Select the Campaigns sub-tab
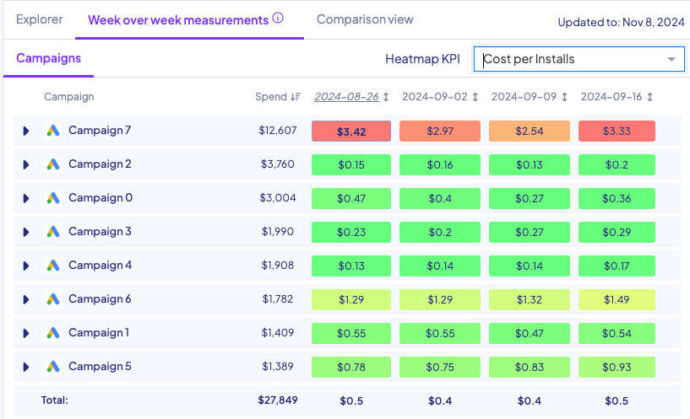The width and height of the screenshot is (690, 419). tap(49, 59)
